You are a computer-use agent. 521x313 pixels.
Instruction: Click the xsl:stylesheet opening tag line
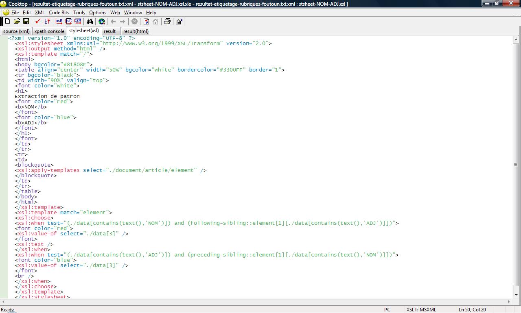(143, 43)
